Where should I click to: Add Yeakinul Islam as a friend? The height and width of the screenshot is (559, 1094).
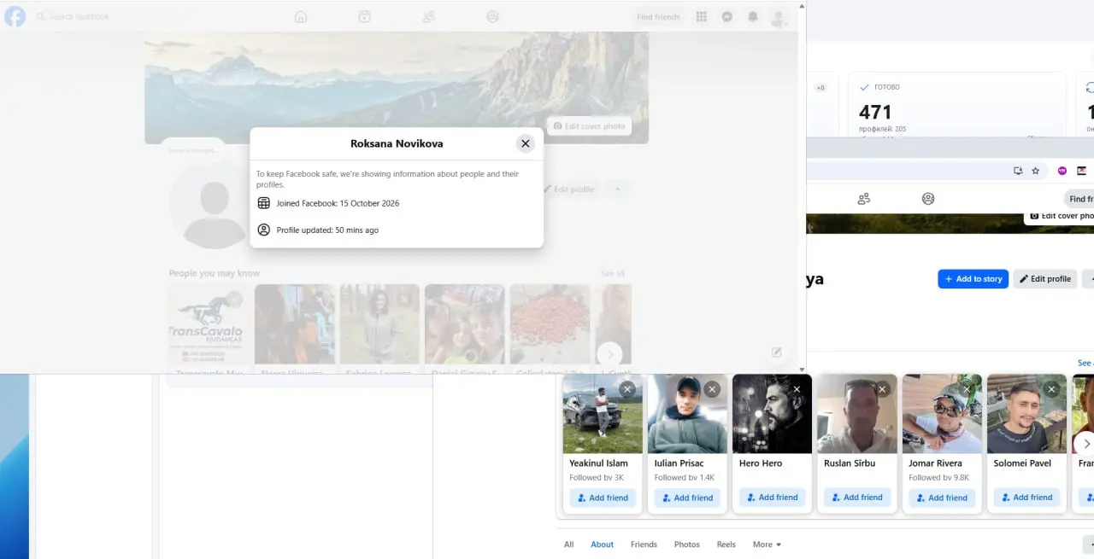(x=603, y=498)
